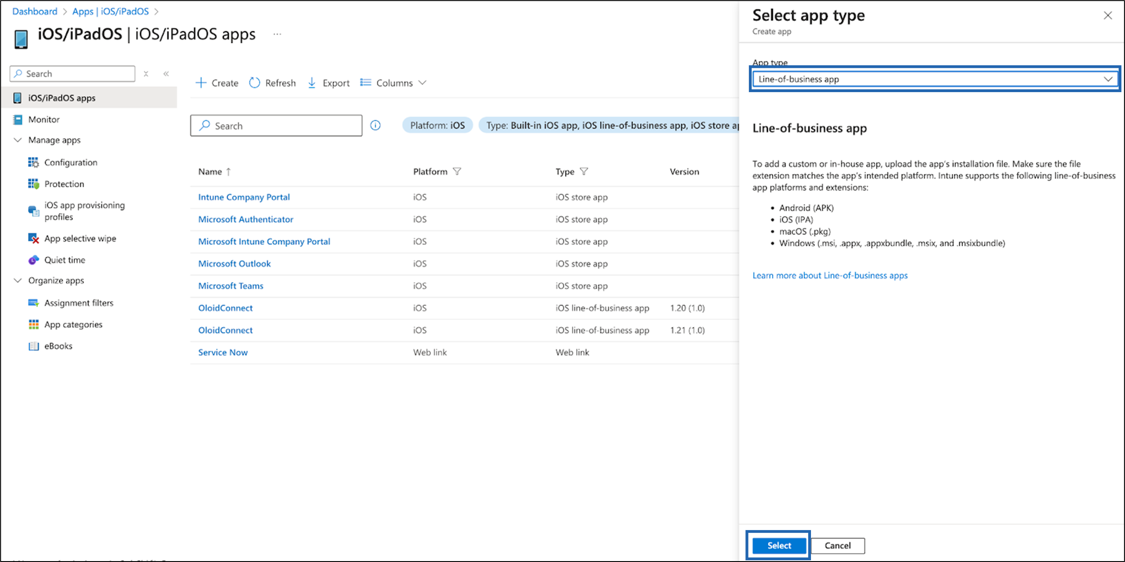Open the Type filter pill
1125x562 pixels.
(609, 125)
